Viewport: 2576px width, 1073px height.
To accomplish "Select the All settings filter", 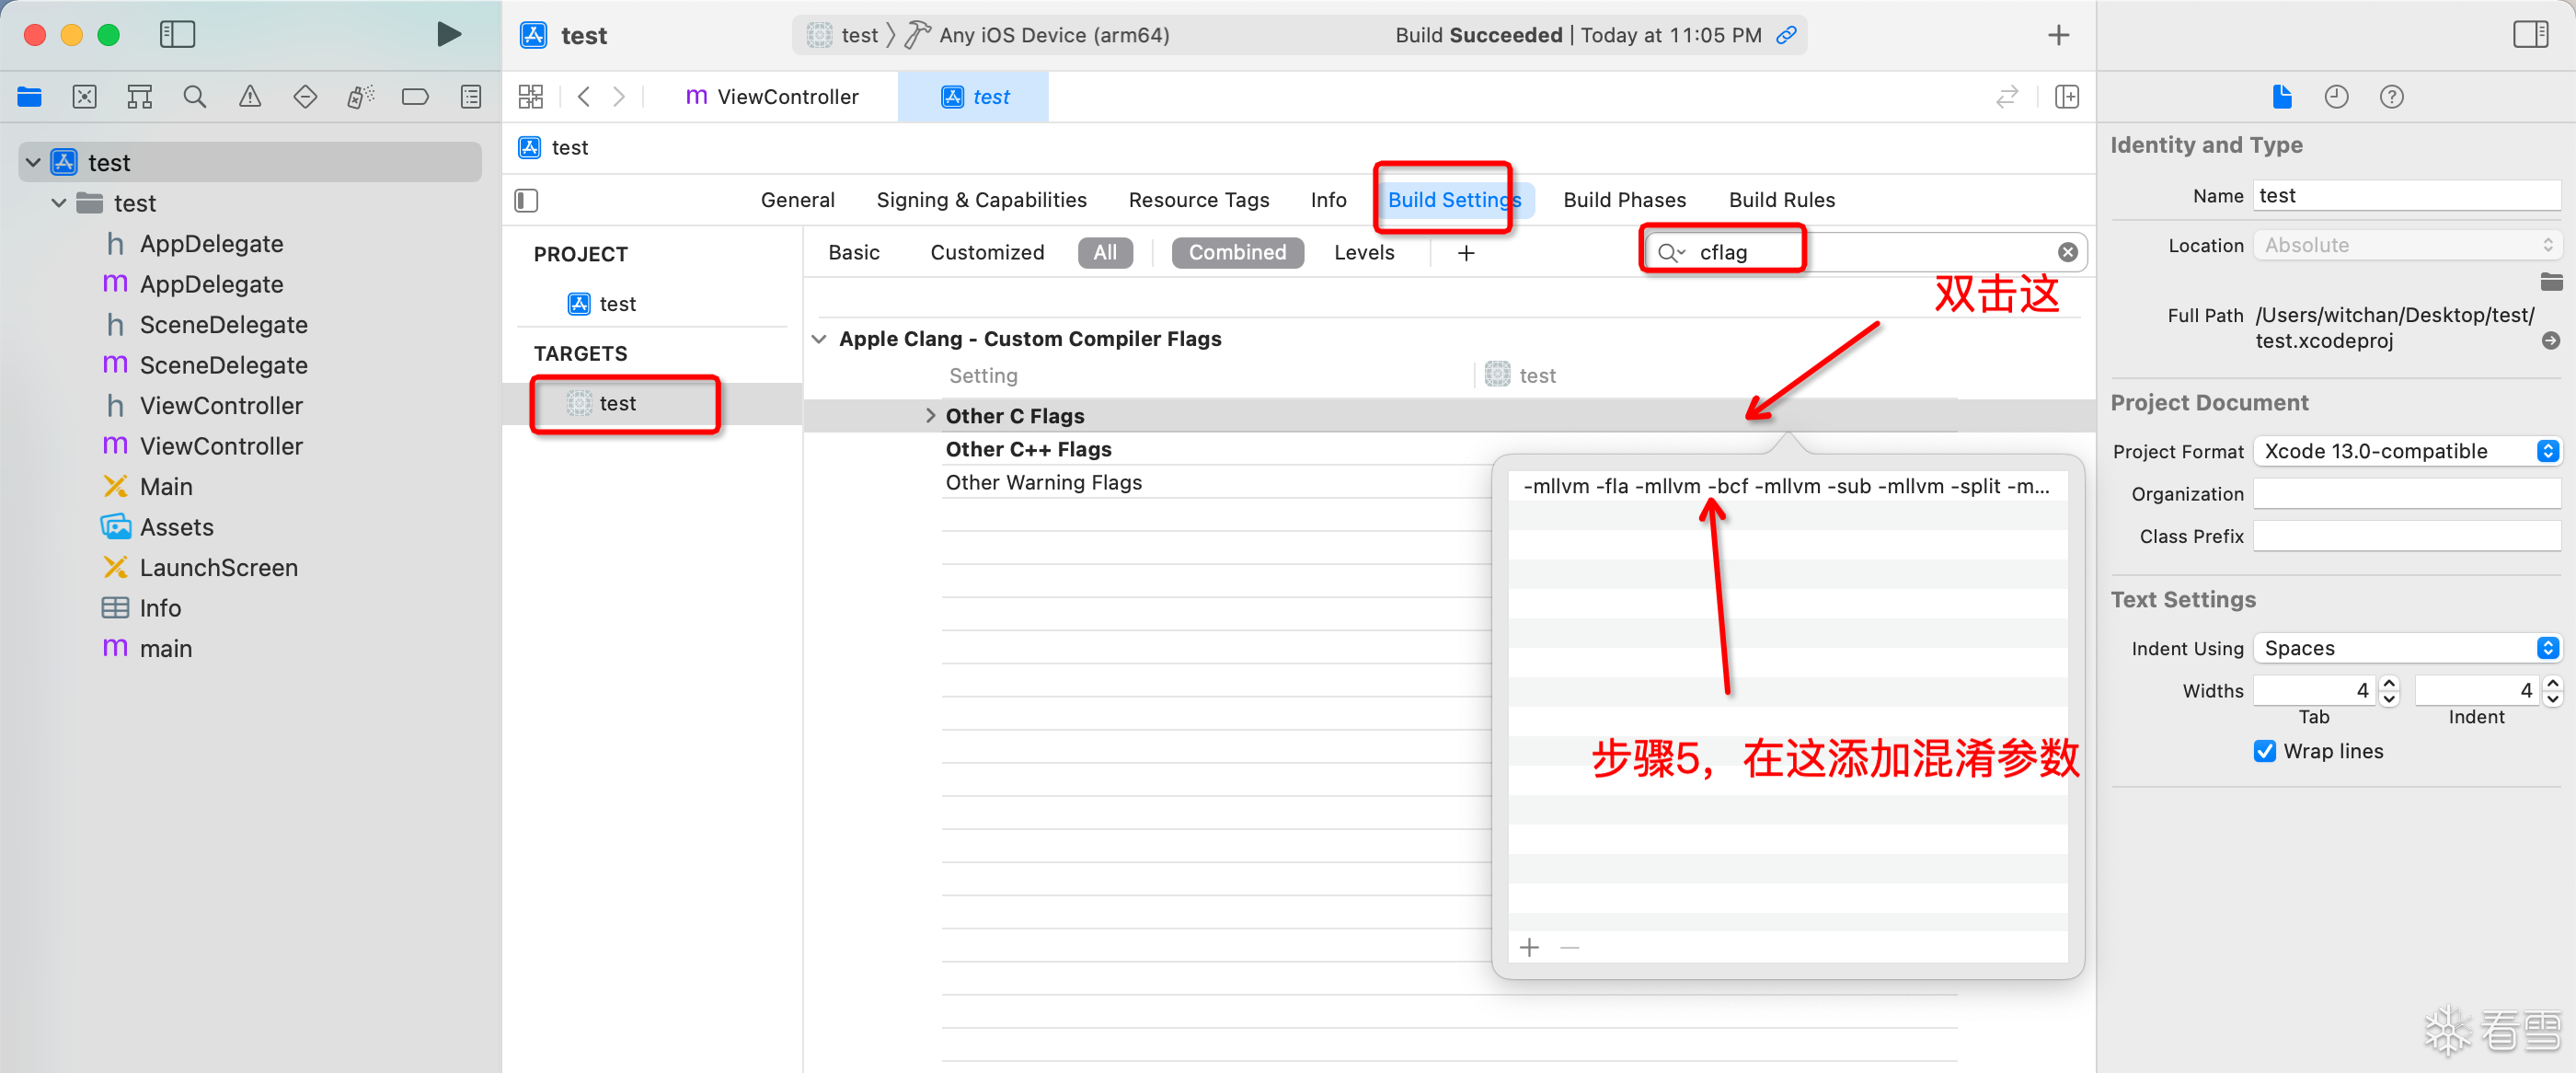I will point(1104,253).
